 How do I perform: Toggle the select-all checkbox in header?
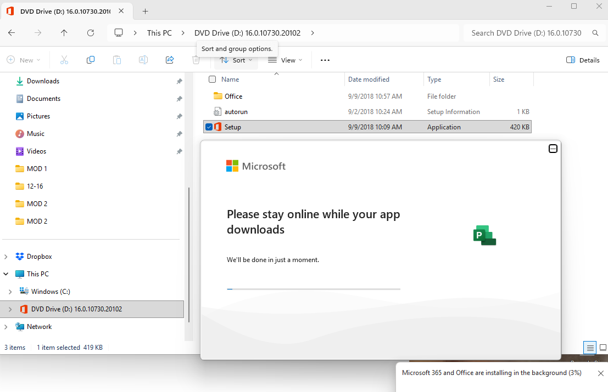212,79
